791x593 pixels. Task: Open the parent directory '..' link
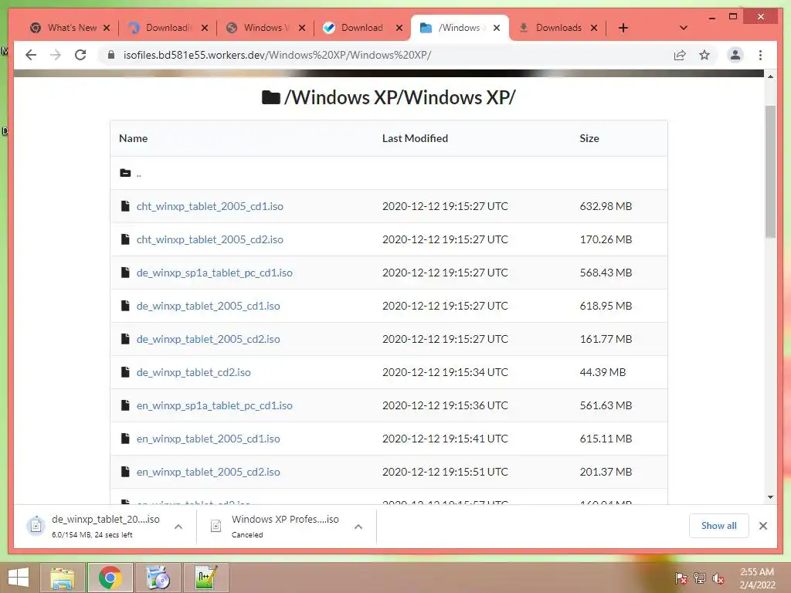pos(139,174)
